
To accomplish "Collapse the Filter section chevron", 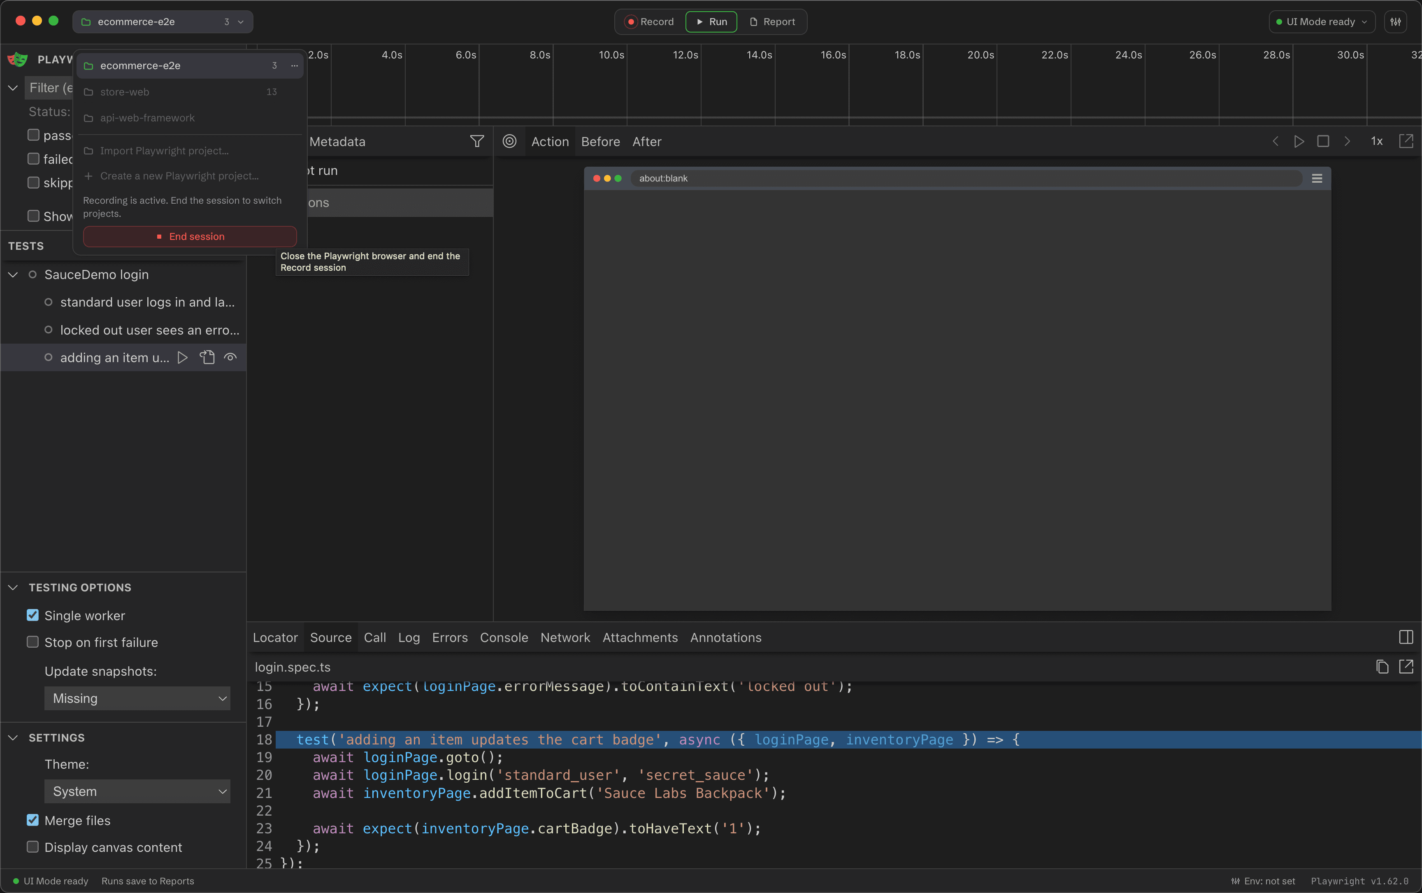I will 13,87.
